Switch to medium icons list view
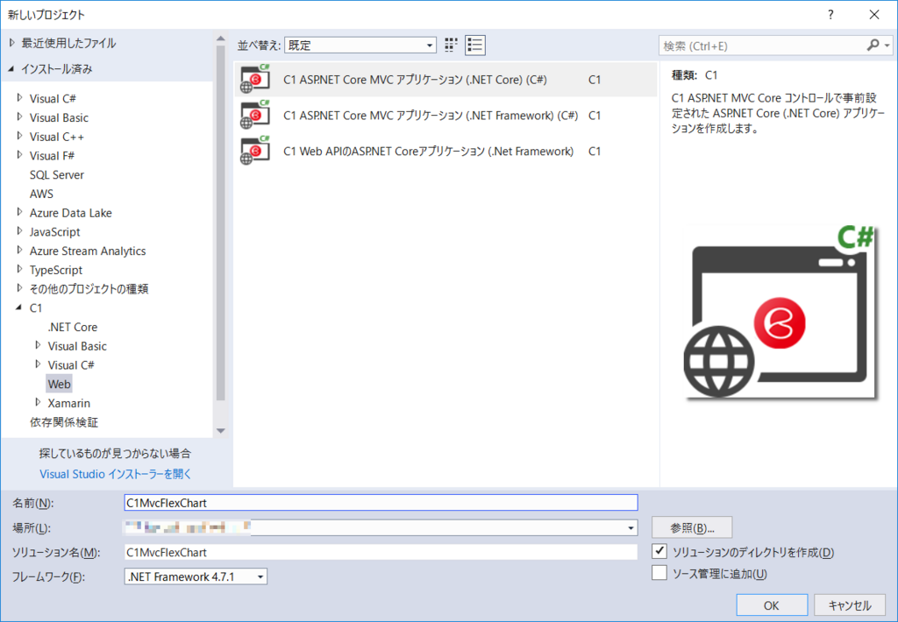This screenshot has width=898, height=622. (x=474, y=46)
